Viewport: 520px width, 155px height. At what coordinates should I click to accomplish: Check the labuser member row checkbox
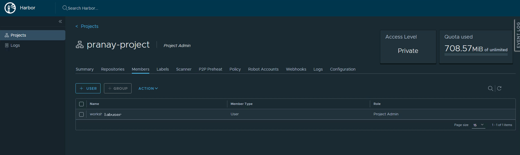pyautogui.click(x=81, y=114)
